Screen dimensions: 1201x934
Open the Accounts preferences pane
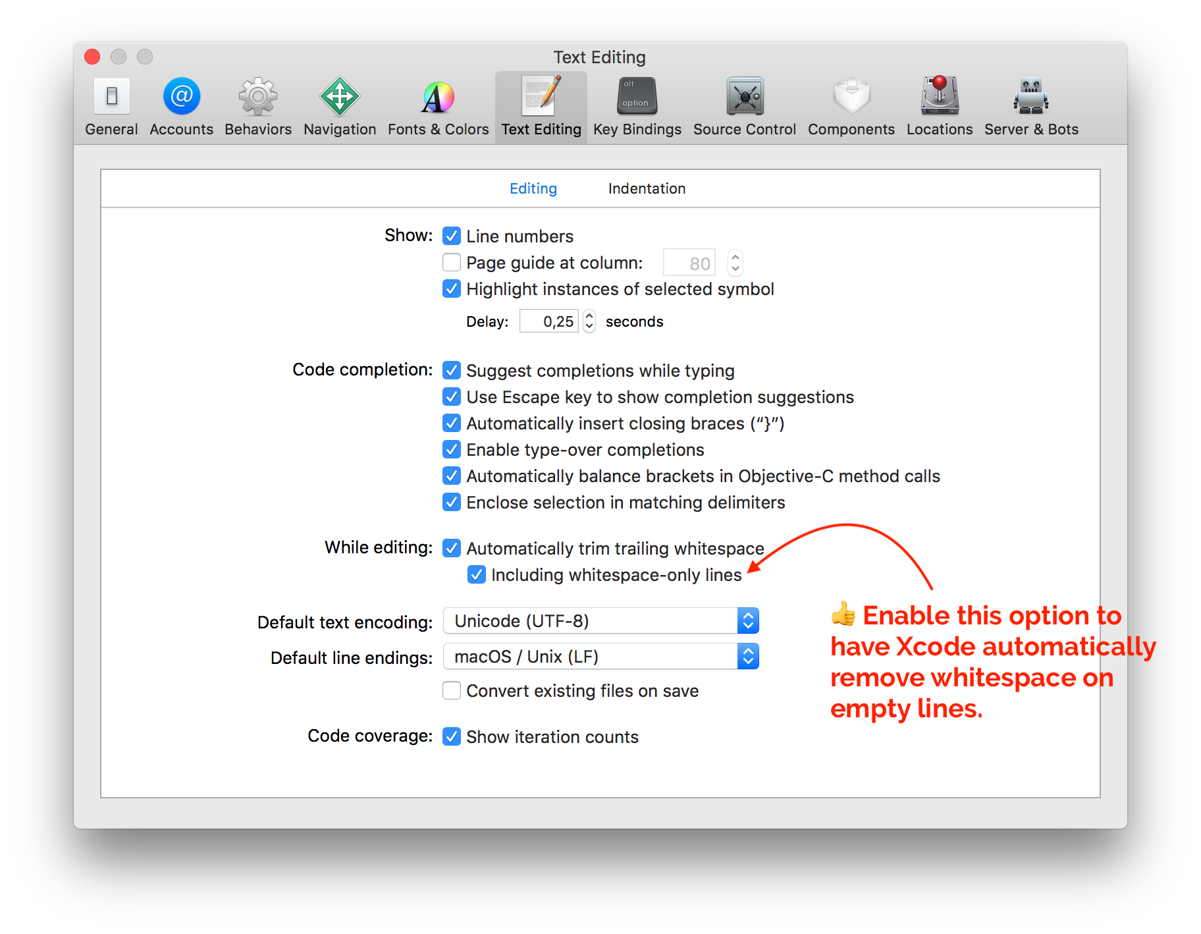[x=181, y=107]
